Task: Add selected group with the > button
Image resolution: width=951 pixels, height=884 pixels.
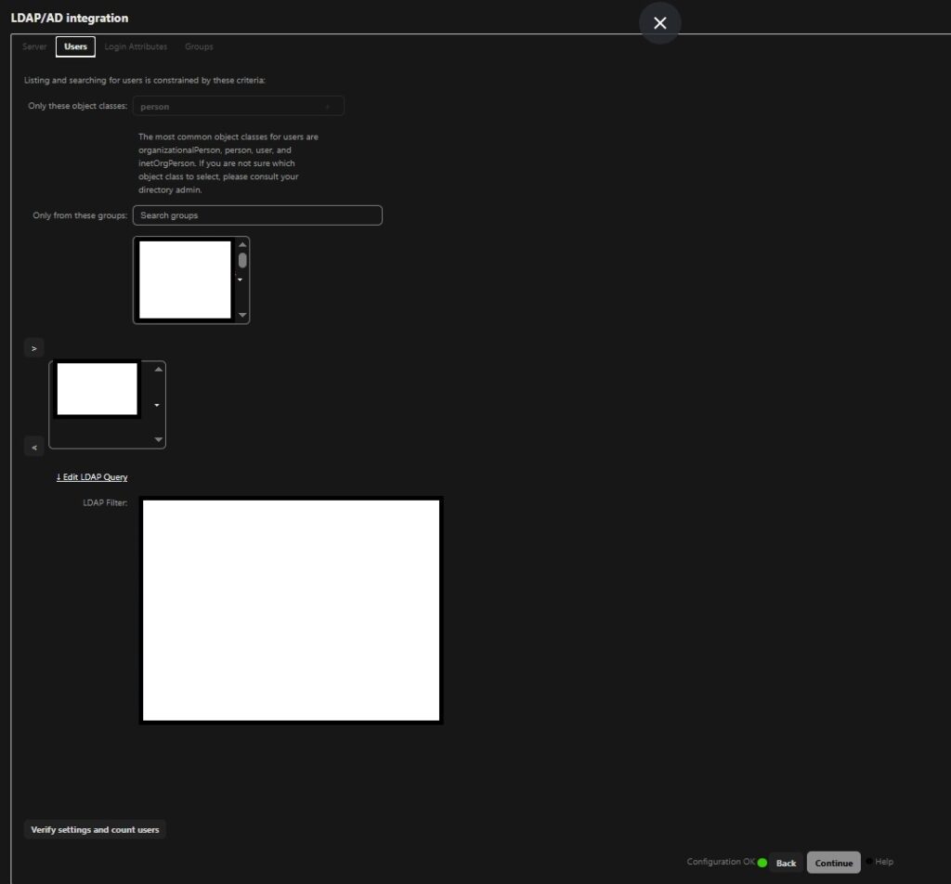Action: point(34,348)
